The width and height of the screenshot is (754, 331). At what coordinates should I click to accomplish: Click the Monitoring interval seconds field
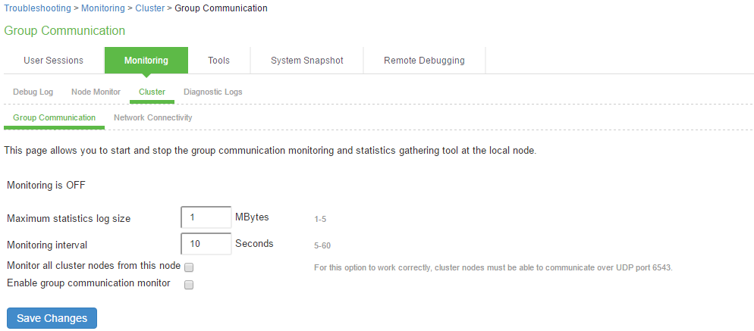pos(206,244)
